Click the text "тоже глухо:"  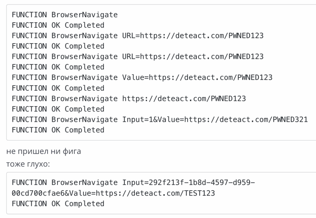[x=27, y=164]
